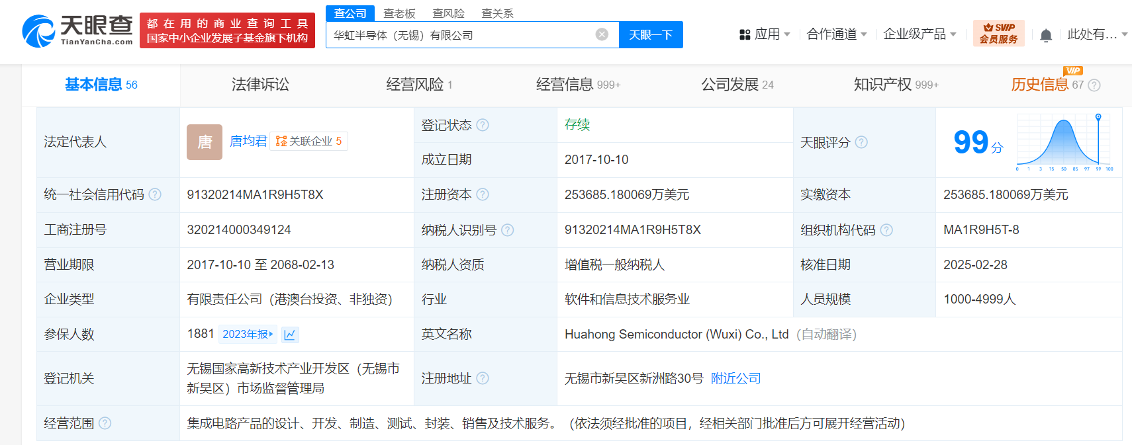Screen dimensions: 1132x445
Task: Click help icon next to 注册资本
Action: (483, 194)
